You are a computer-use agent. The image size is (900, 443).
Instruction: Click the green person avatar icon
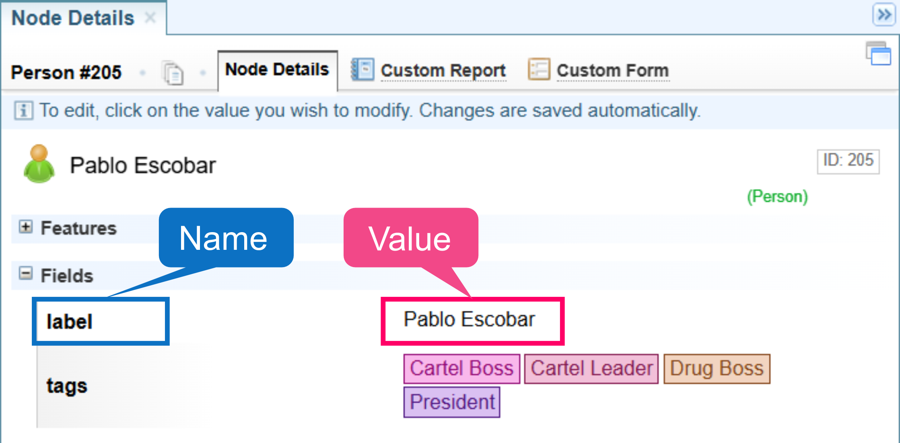[39, 164]
